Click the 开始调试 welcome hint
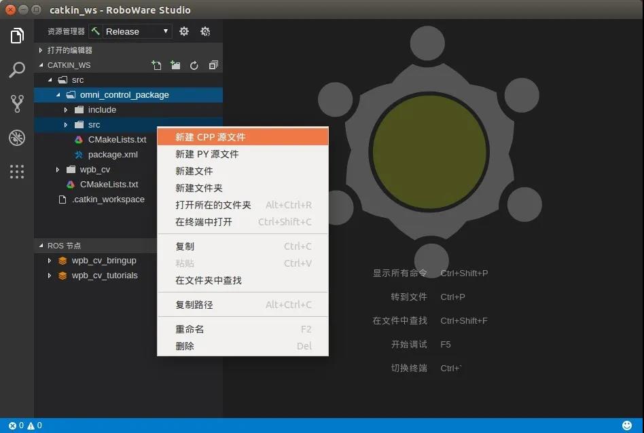The image size is (644, 433). (409, 344)
